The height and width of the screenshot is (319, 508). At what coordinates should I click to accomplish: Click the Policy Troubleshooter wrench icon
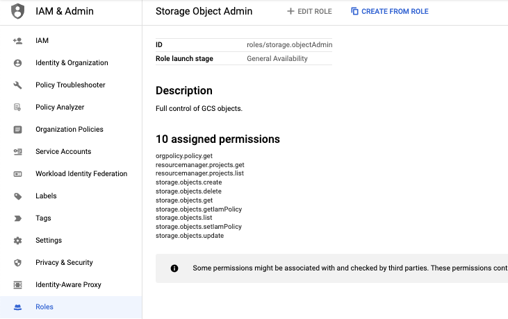pyautogui.click(x=18, y=85)
